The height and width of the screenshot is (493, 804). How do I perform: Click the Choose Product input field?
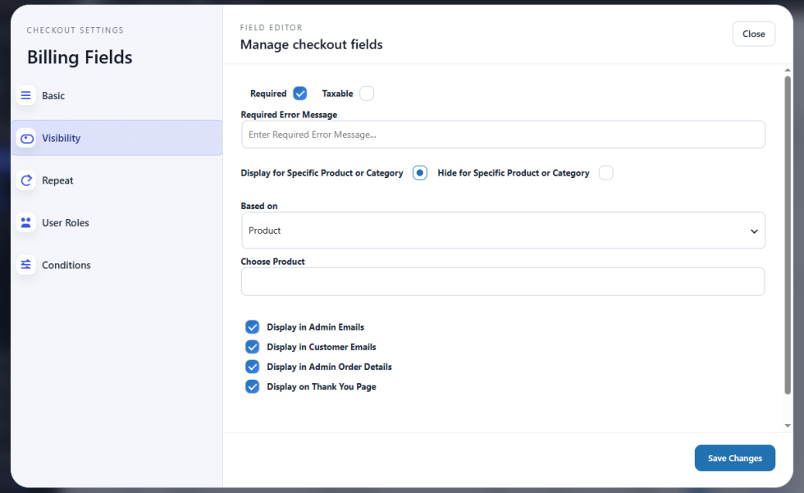click(503, 281)
